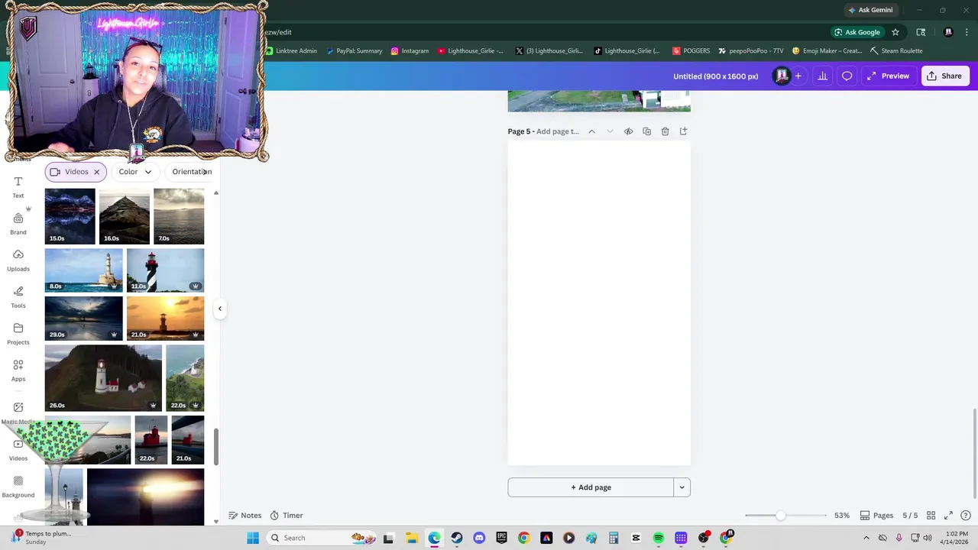Viewport: 978px width, 550px height.
Task: Remove the Videos filter chip
Action: [x=96, y=172]
